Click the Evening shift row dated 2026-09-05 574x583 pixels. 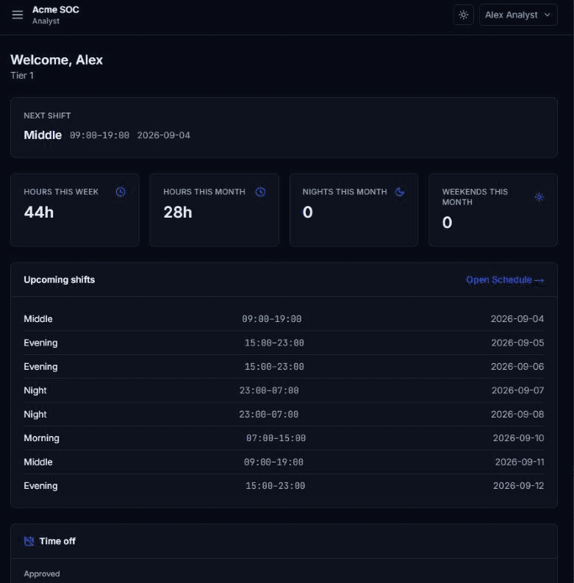point(284,343)
